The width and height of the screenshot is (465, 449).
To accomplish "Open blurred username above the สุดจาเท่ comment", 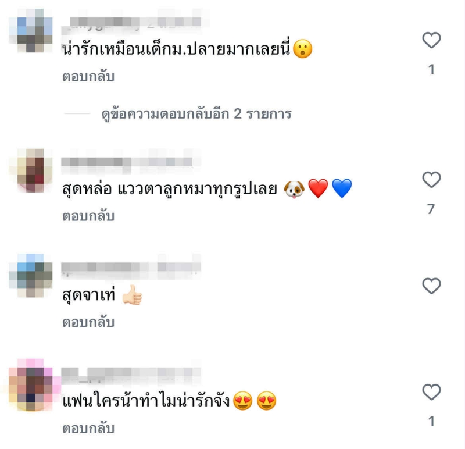I will [131, 268].
